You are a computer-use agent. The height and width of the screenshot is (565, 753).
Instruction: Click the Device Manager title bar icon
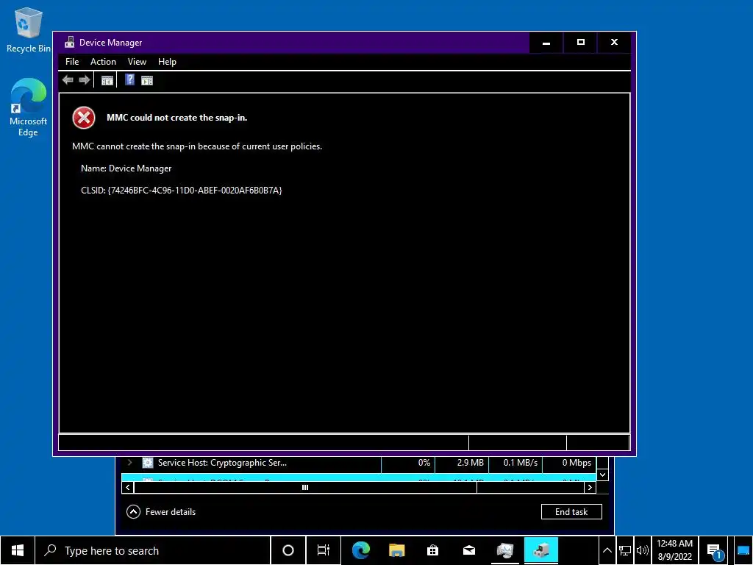(x=70, y=42)
